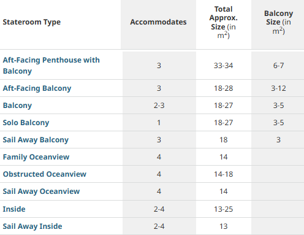Viewport: 304px width, 235px height.
Task: Select the Obstructed Oceanview link
Action: tap(45, 174)
